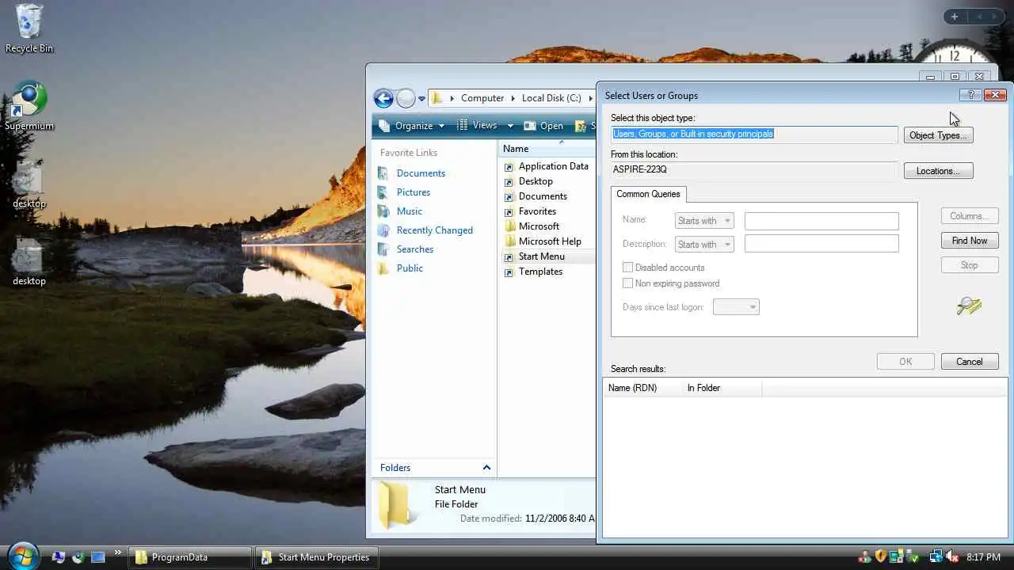Click the Find Now button
Image resolution: width=1014 pixels, height=570 pixels.
(x=970, y=241)
